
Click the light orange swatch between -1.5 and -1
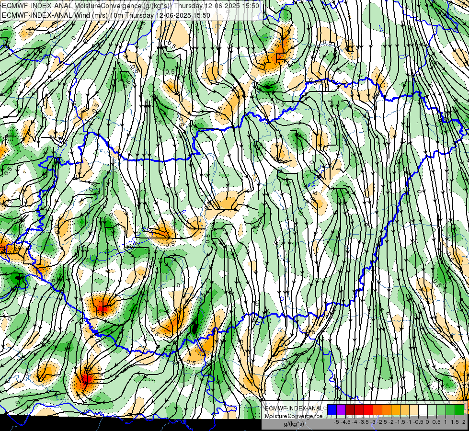pos(405,409)
